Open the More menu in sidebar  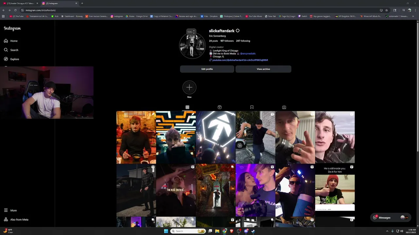click(x=10, y=211)
